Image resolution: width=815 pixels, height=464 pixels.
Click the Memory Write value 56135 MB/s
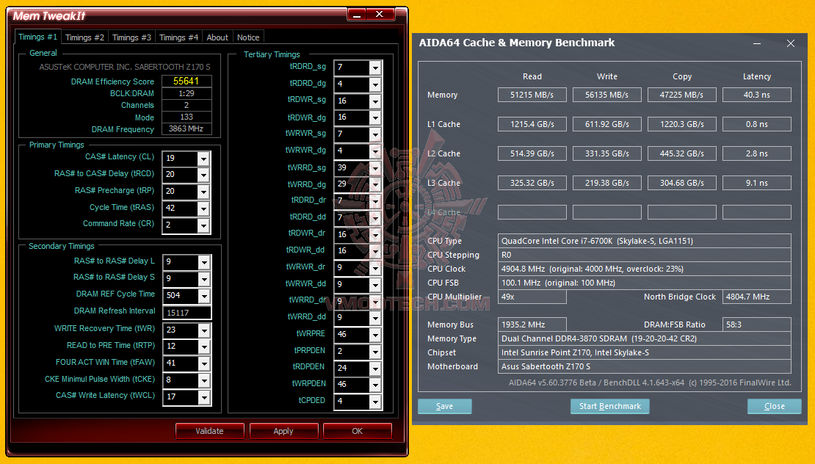[606, 95]
